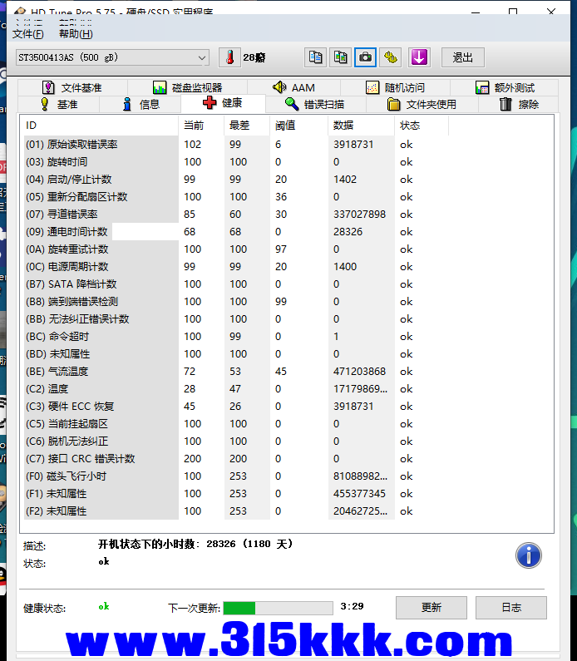Click the next update progress bar
This screenshot has height=661, width=577.
coord(278,608)
